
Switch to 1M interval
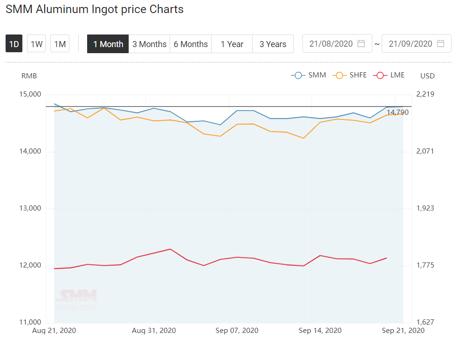click(x=60, y=44)
